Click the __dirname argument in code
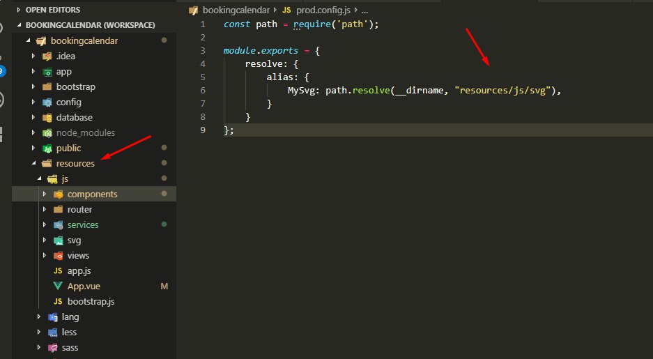Image resolution: width=653 pixels, height=359 pixels. point(419,91)
